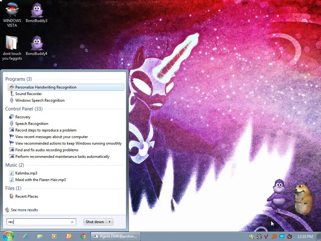Click the orange magnifier tray icon
Viewport: 321px width, 241px height.
tap(274, 237)
